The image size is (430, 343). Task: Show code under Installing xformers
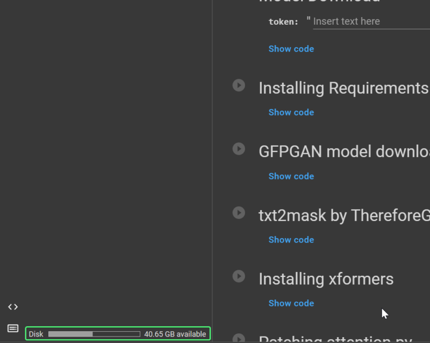pos(291,303)
